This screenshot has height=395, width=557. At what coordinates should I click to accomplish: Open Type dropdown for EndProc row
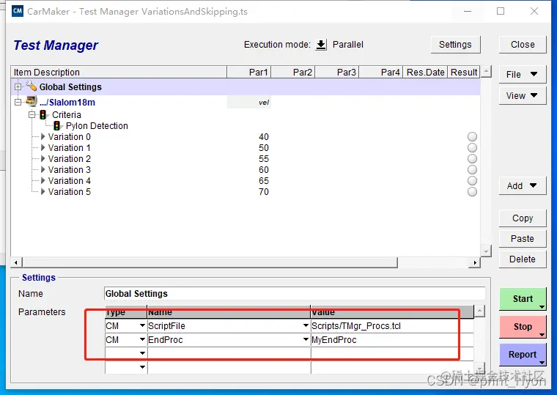[142, 339]
